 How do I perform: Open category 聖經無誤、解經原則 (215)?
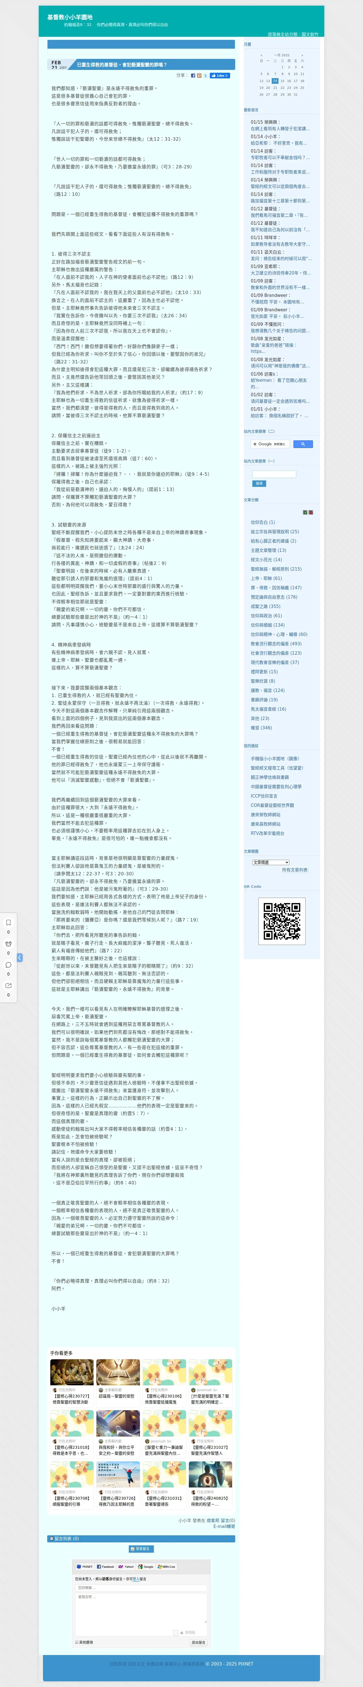pos(276,569)
